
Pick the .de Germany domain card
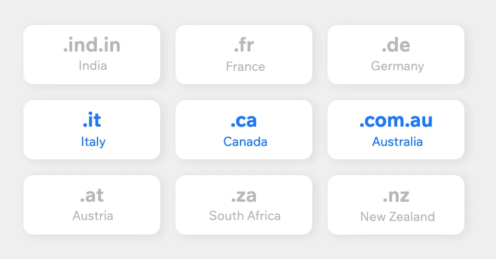[396, 54]
